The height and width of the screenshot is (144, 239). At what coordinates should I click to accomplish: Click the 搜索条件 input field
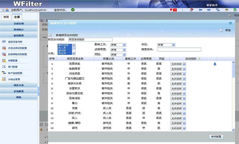point(179,49)
